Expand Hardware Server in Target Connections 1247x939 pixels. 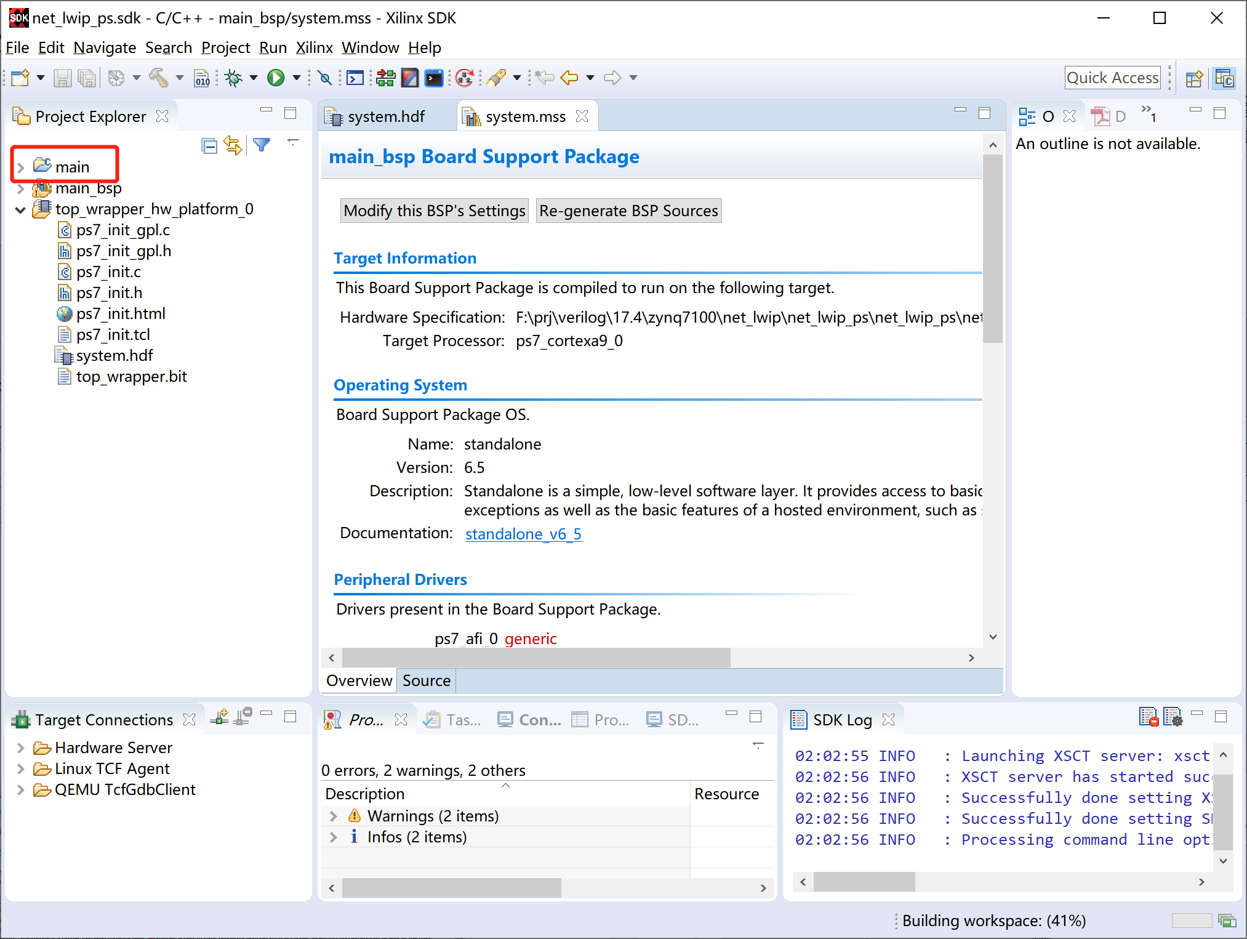tap(21, 748)
